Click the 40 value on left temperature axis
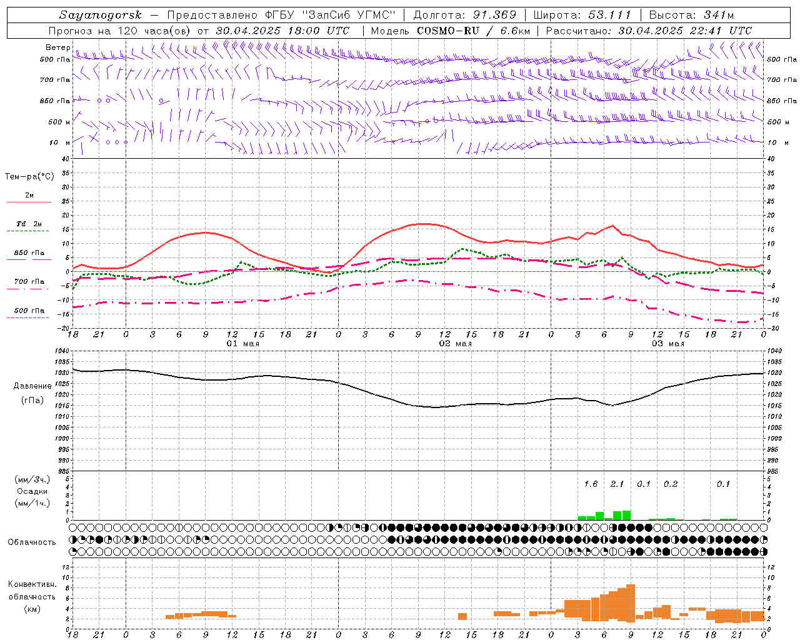Image resolution: width=800 pixels, height=640 pixels. (65, 159)
